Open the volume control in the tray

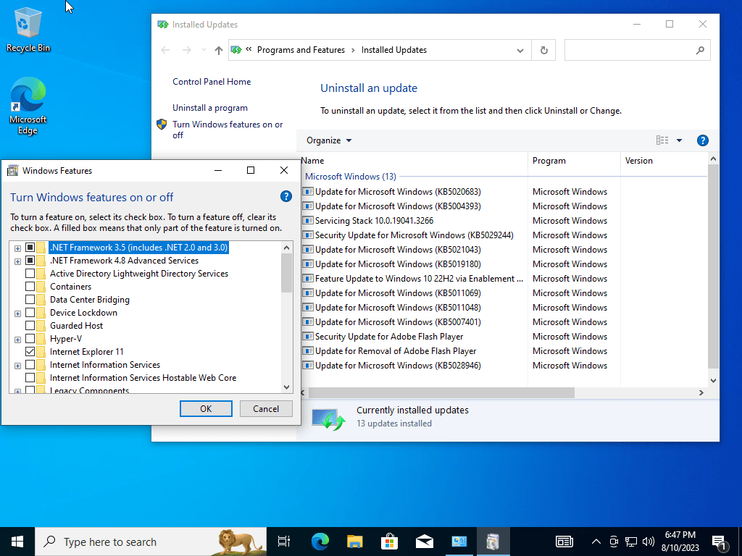point(649,542)
